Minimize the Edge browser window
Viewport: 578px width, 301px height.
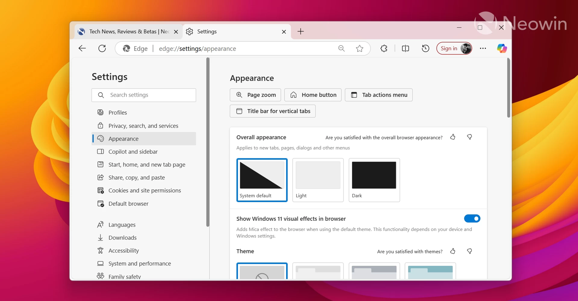[x=459, y=28]
